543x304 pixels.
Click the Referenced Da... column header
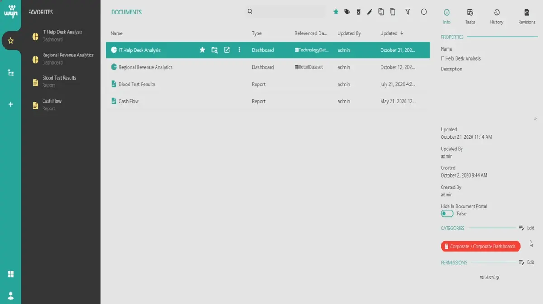click(311, 33)
